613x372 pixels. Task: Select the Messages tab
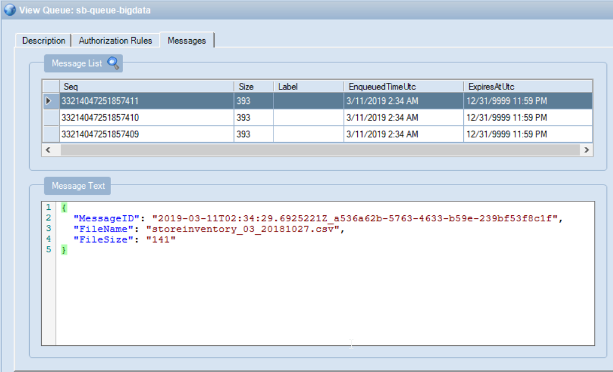(187, 41)
